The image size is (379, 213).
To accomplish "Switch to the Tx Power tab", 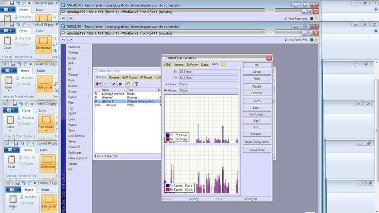I will (192, 64).
